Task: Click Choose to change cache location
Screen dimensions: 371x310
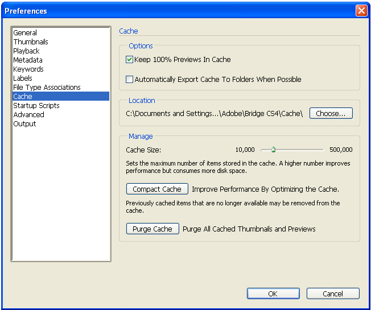Action: click(331, 114)
